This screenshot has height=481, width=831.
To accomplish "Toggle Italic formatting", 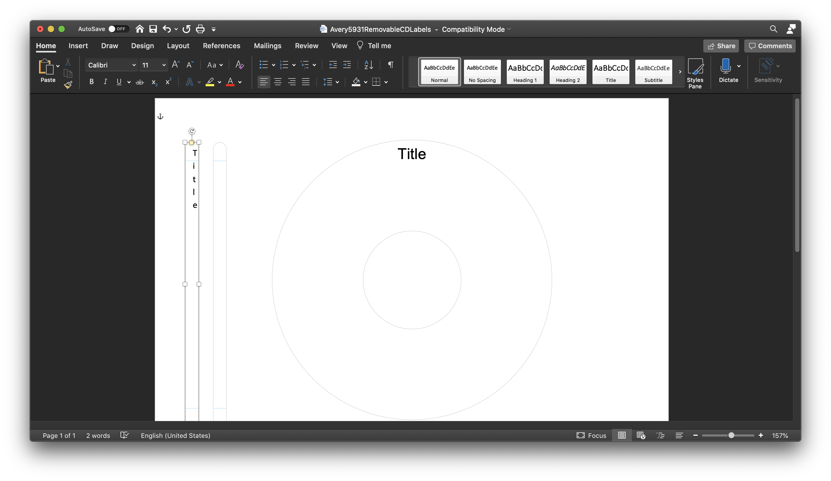I will tap(105, 82).
